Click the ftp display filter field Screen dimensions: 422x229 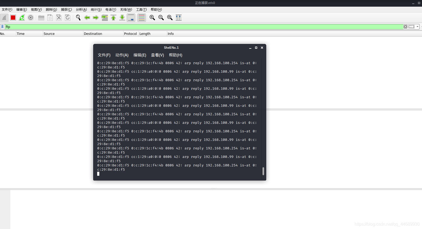point(204,27)
